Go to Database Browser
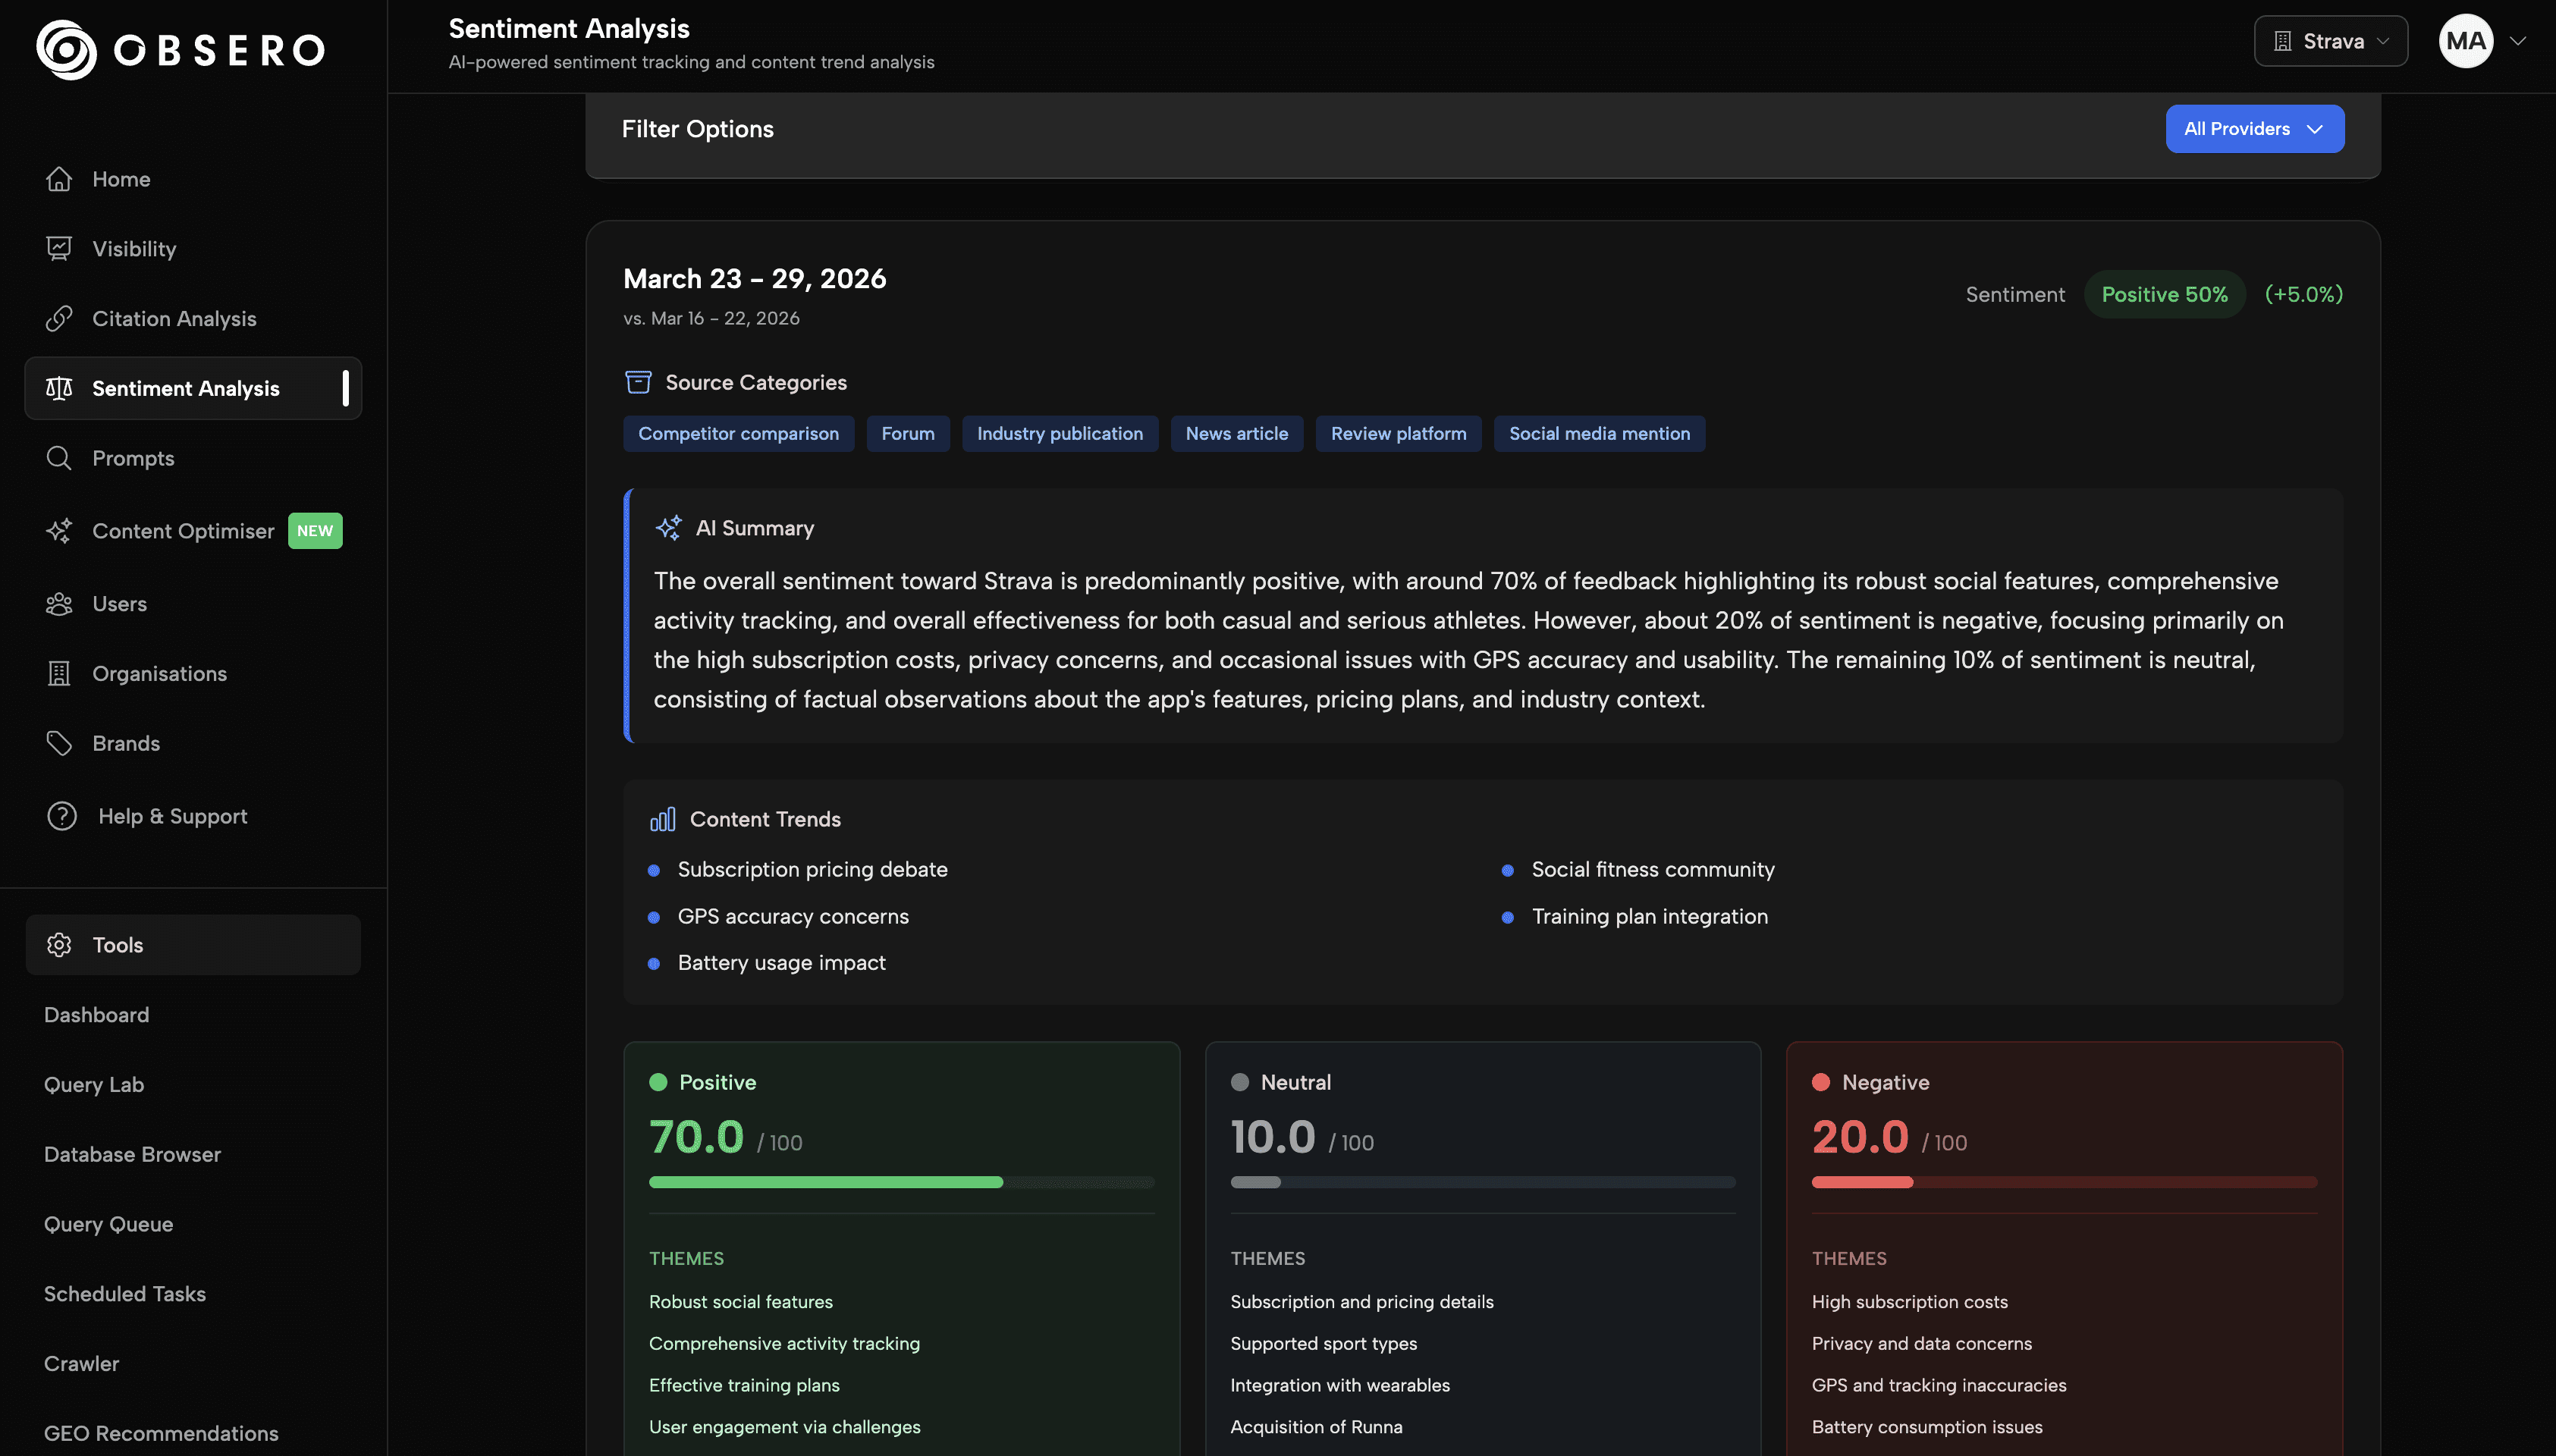 coord(132,1154)
